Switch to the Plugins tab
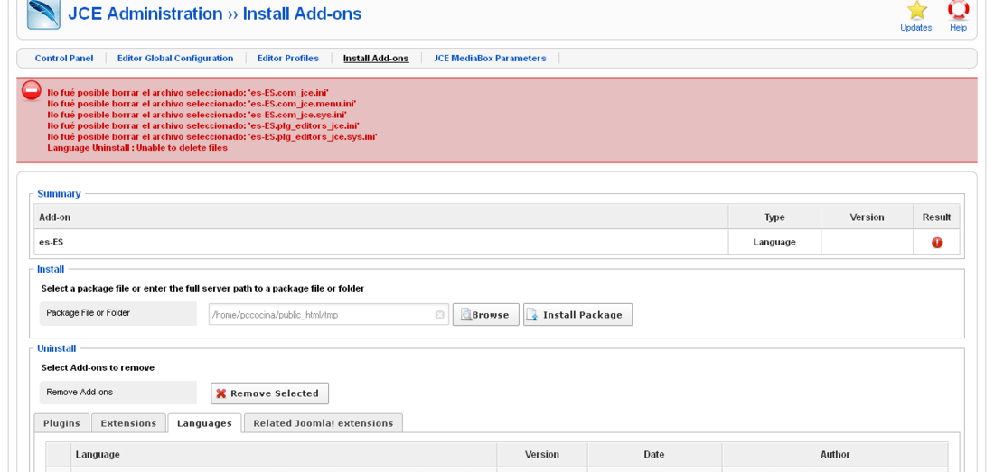The height and width of the screenshot is (472, 994). coord(61,423)
